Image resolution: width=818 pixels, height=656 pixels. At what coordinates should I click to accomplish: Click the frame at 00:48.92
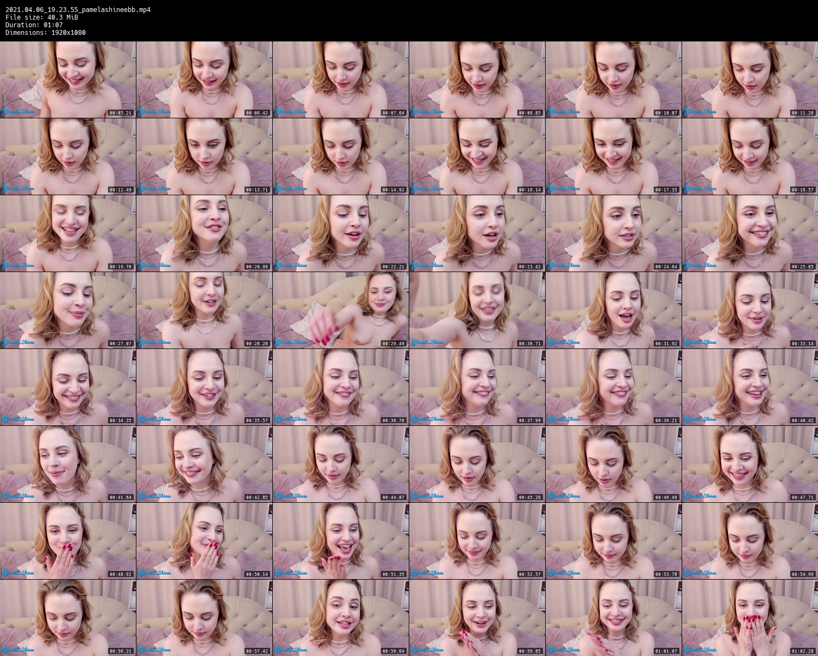(68, 541)
